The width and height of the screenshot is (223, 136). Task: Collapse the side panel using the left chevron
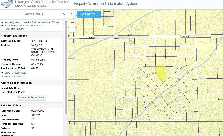pos(71,14)
